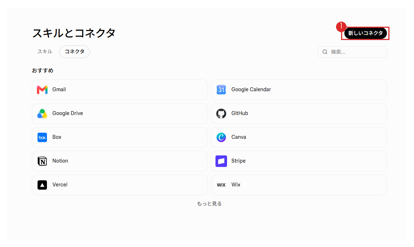Click the Google Calendar 31 icon

[x=221, y=90]
